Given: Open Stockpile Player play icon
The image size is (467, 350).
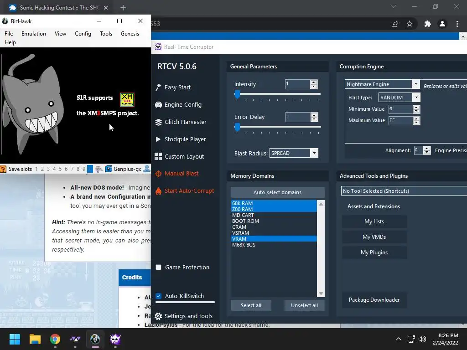Looking at the screenshot, I should pyautogui.click(x=158, y=139).
